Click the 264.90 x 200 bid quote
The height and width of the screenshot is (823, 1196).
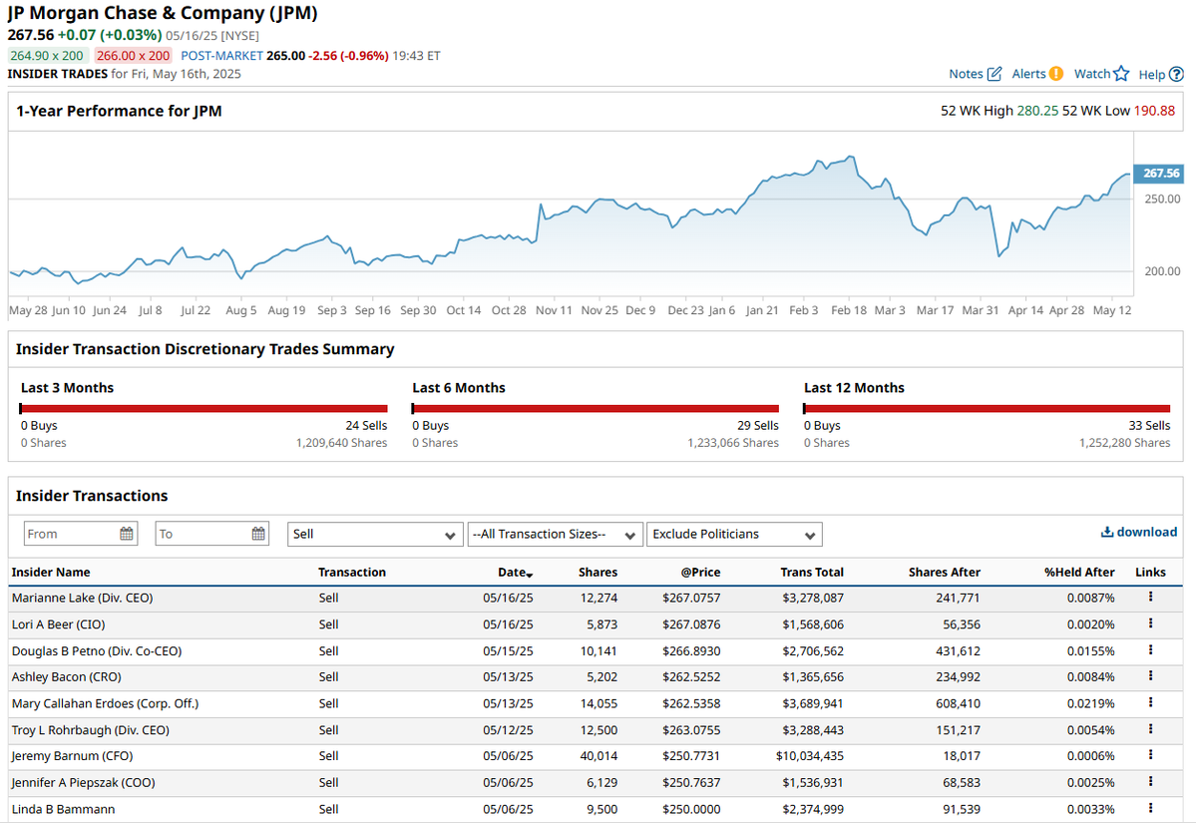47,56
